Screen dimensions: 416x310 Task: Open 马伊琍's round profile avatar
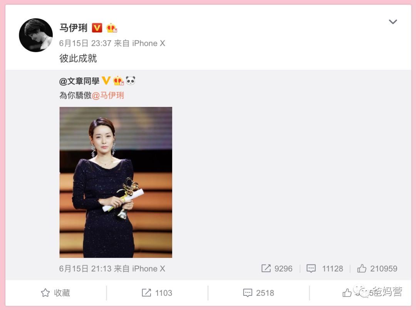point(36,35)
